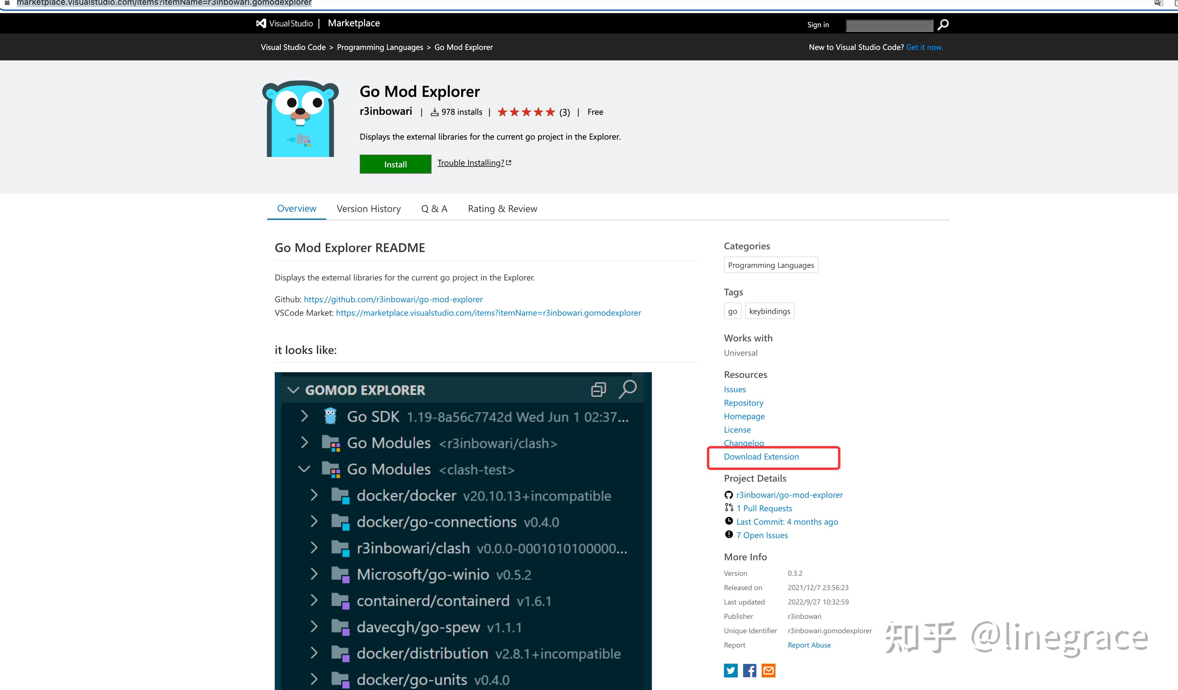Screen dimensions: 1178x690
Task: Click the Sign in link
Action: 818,24
